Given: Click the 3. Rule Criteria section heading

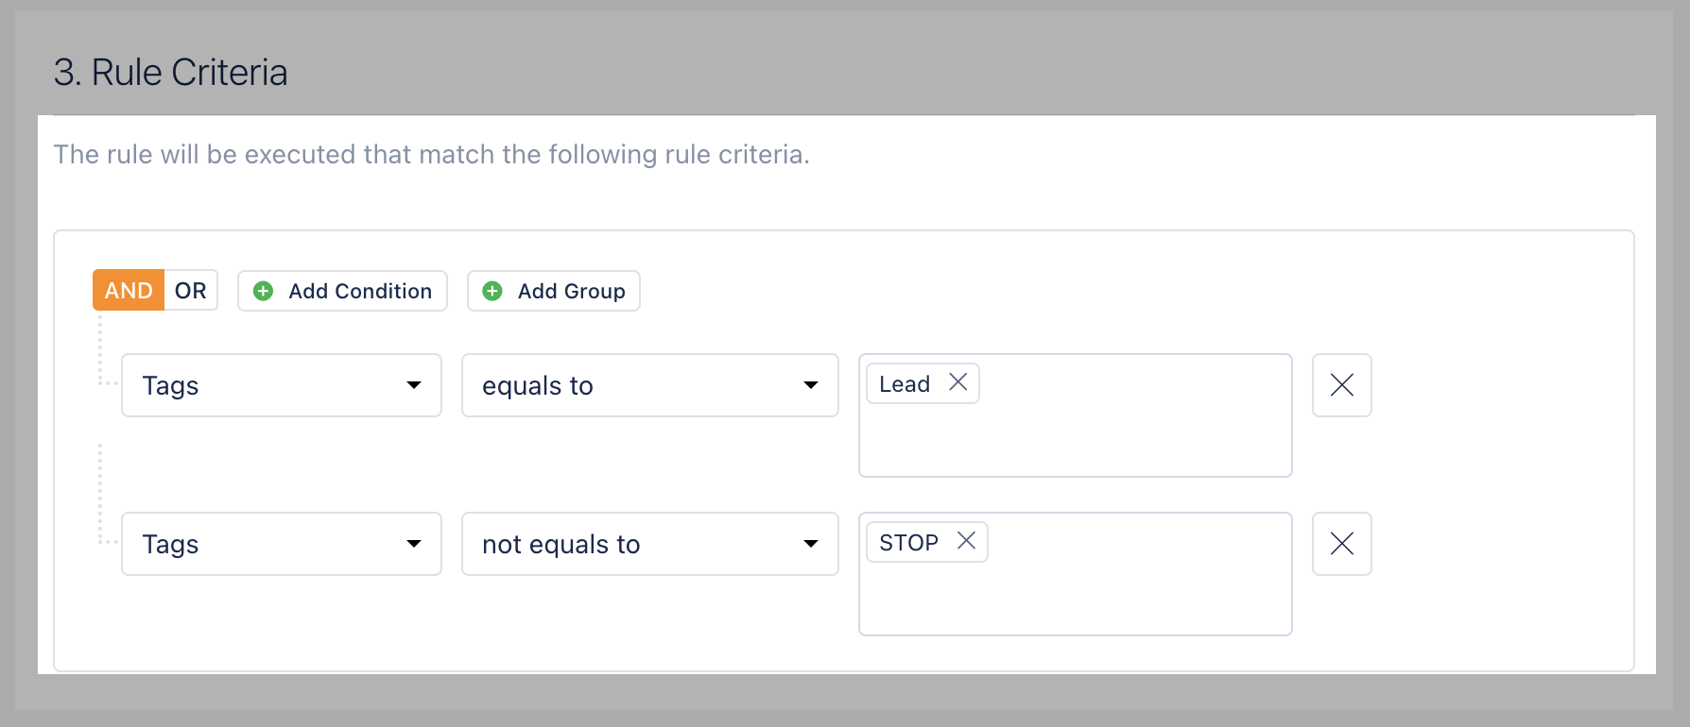Looking at the screenshot, I should coord(171,73).
